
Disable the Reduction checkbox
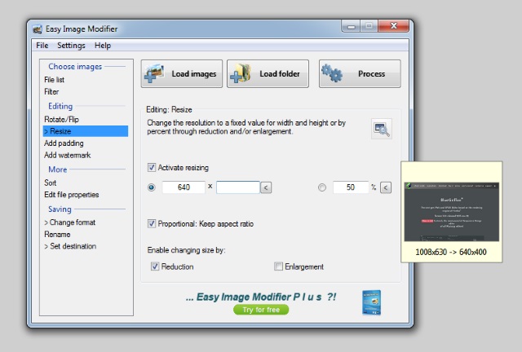[x=155, y=266]
